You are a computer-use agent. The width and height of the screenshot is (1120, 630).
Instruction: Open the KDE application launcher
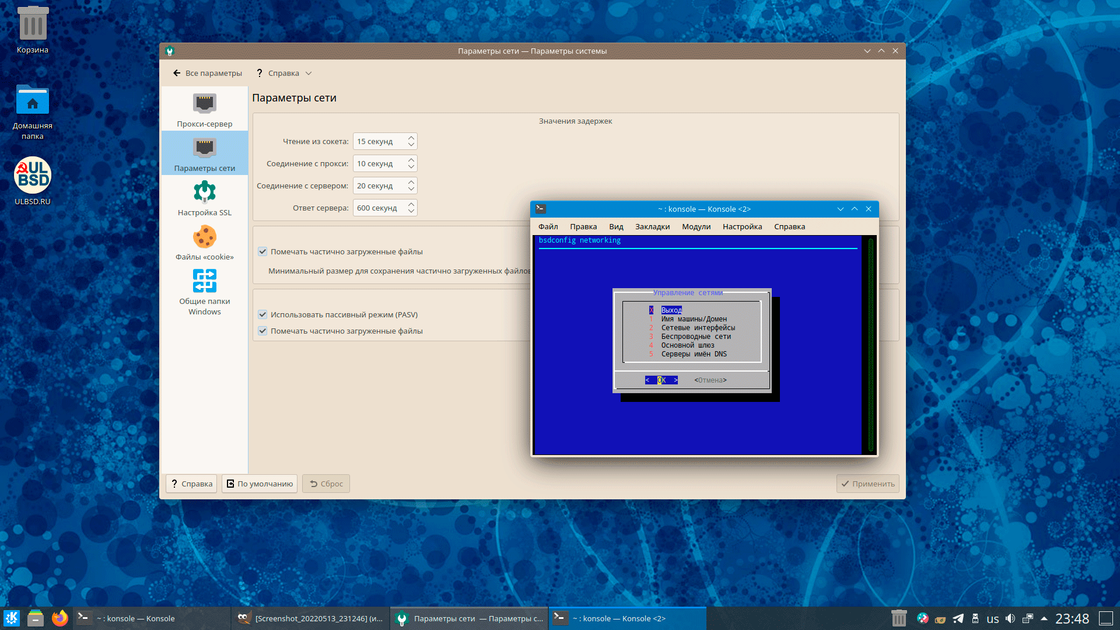pyautogui.click(x=12, y=618)
